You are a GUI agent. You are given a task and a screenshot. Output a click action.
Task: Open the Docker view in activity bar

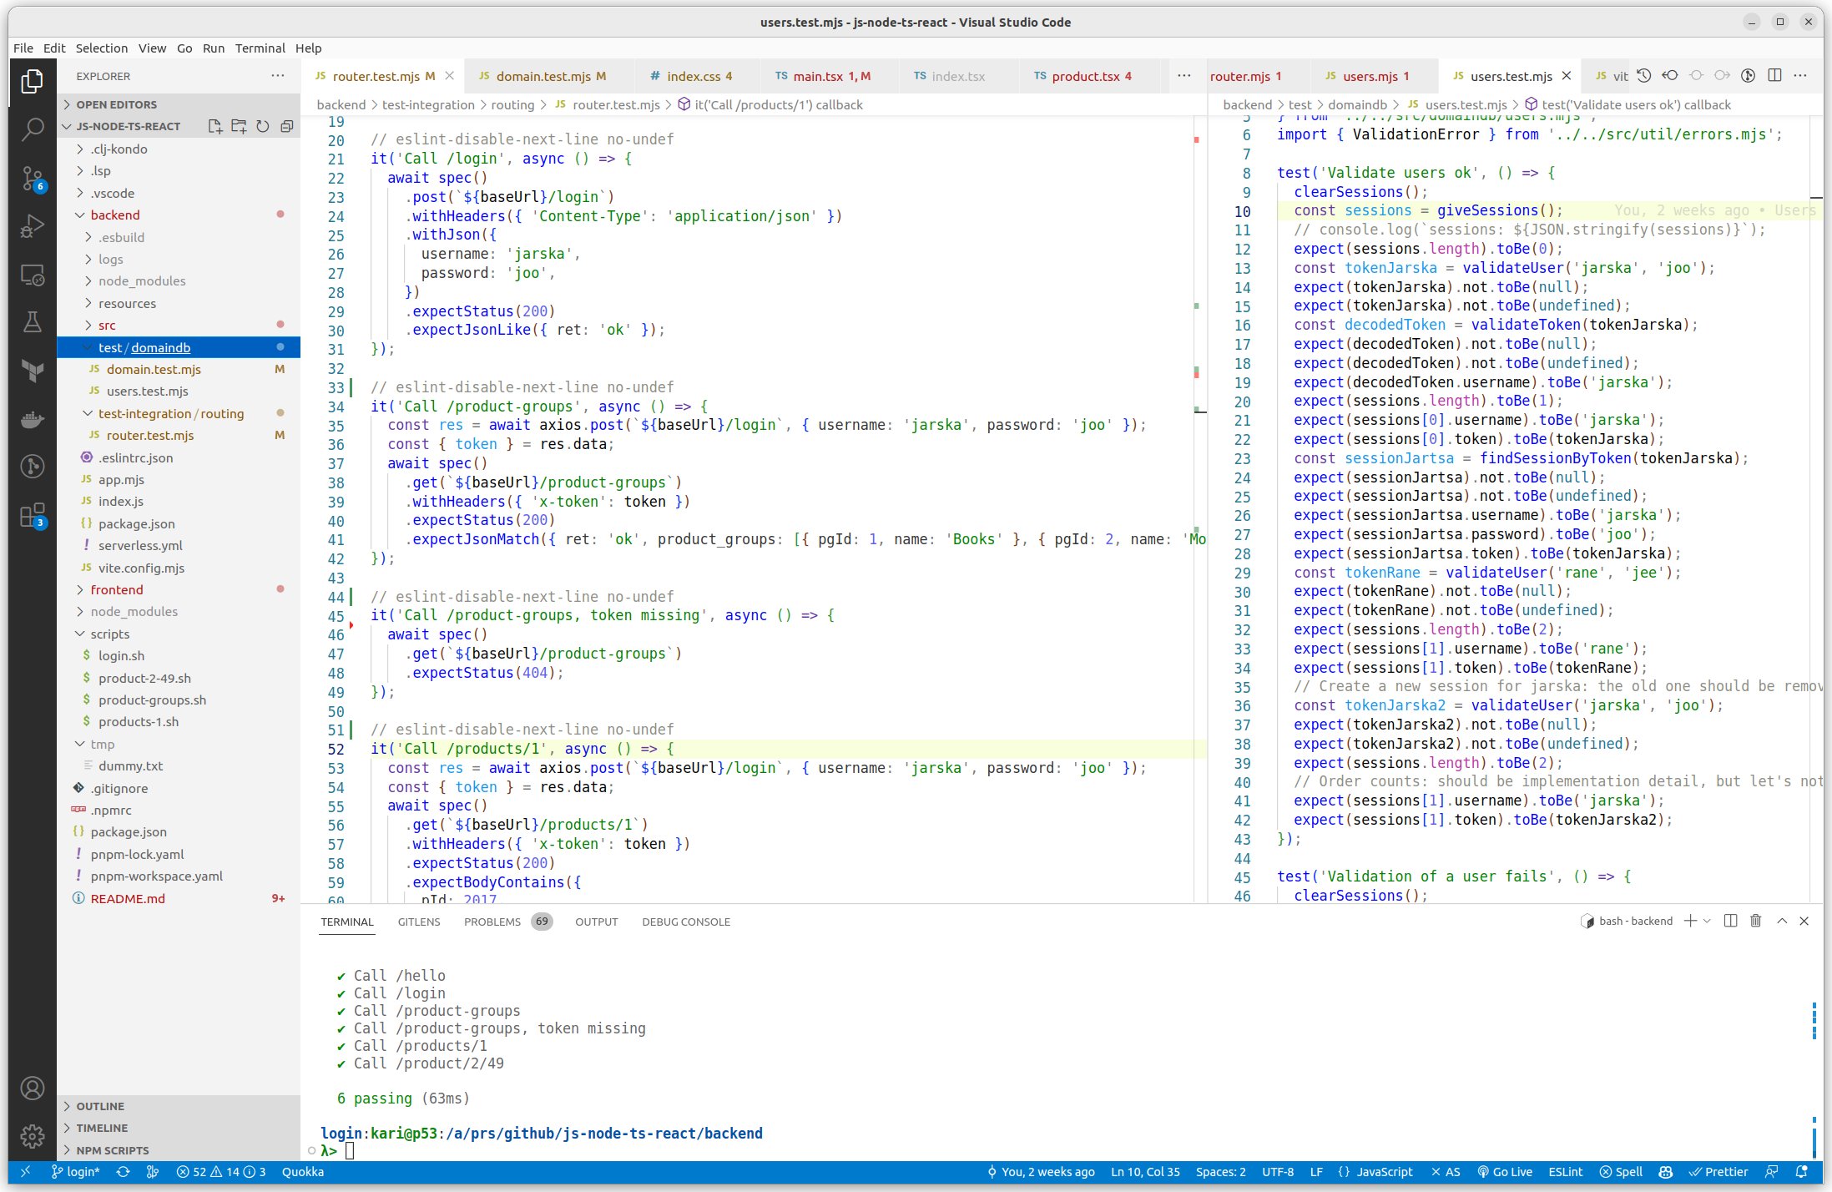pos(32,419)
